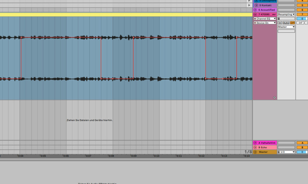Open the 1/2 master output dropdown
The height and width of the screenshot is (184, 308).
point(286,152)
